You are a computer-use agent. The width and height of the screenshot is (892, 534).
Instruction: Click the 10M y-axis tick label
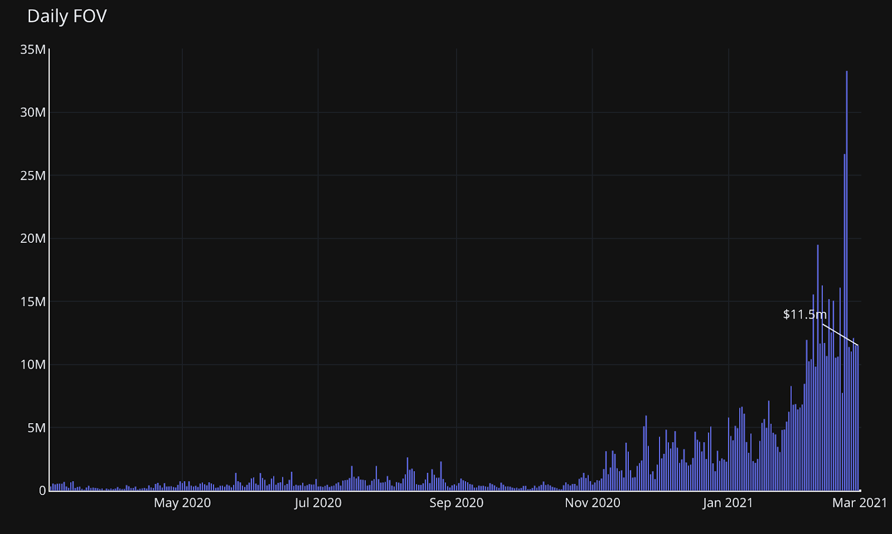click(33, 365)
